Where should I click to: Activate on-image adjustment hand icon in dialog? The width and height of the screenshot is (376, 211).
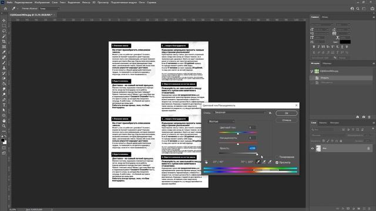[206, 162]
